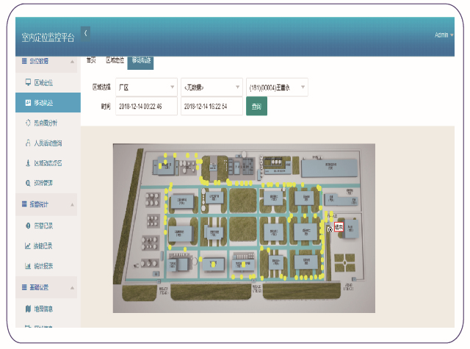Expand the 基础设置 sidebar section
The width and height of the screenshot is (470, 349).
click(72, 287)
